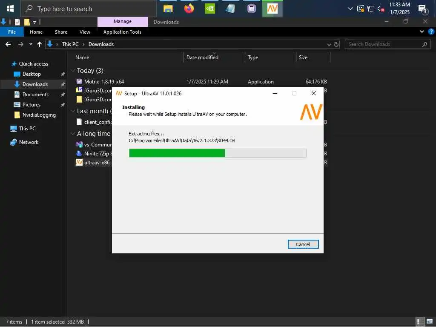Click This PC in the address breadcrumb
The width and height of the screenshot is (436, 327).
point(70,44)
